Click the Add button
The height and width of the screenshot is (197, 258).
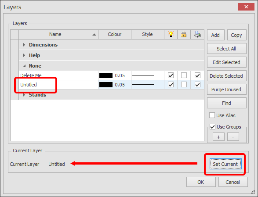coord(215,35)
